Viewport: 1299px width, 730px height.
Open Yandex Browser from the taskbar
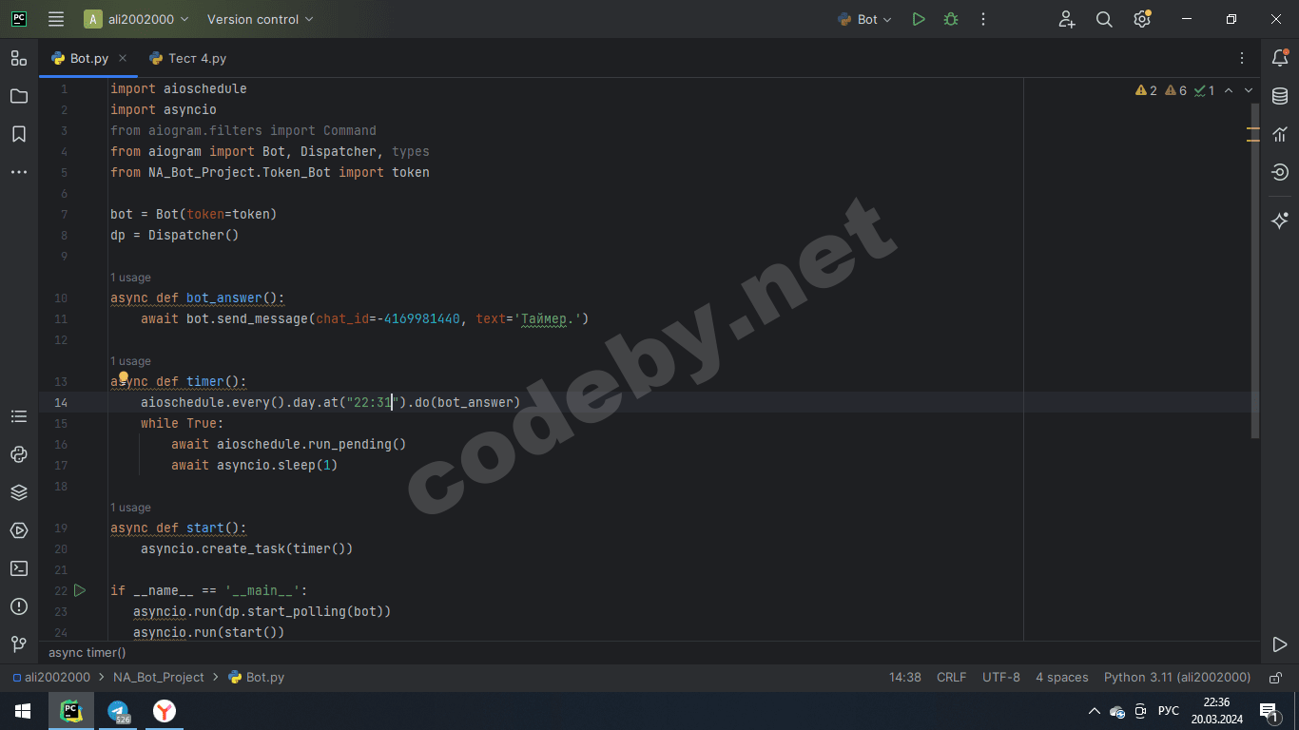click(165, 711)
